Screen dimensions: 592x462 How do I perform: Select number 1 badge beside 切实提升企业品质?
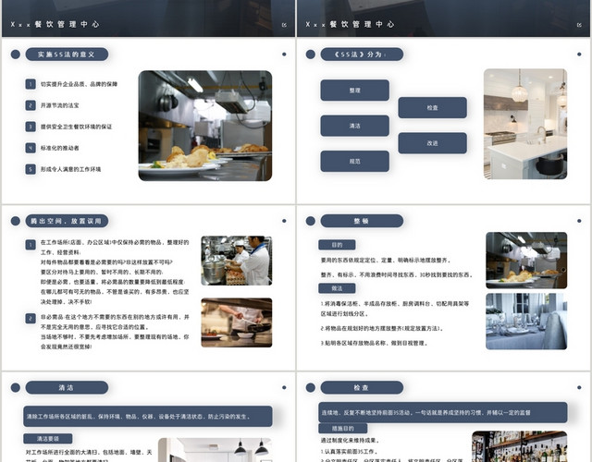pyautogui.click(x=31, y=84)
